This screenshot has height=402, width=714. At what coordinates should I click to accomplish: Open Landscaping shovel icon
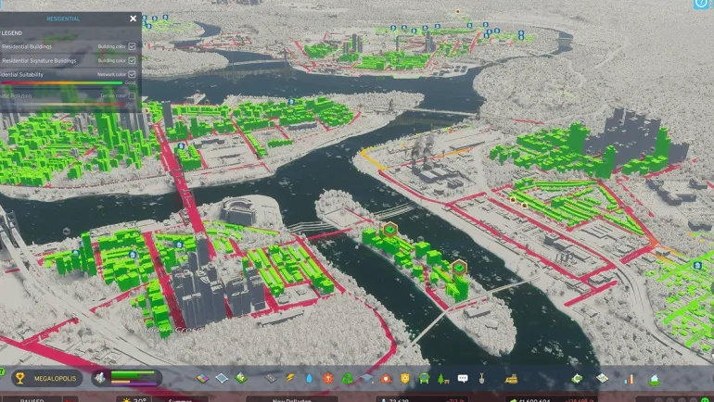[x=482, y=378]
